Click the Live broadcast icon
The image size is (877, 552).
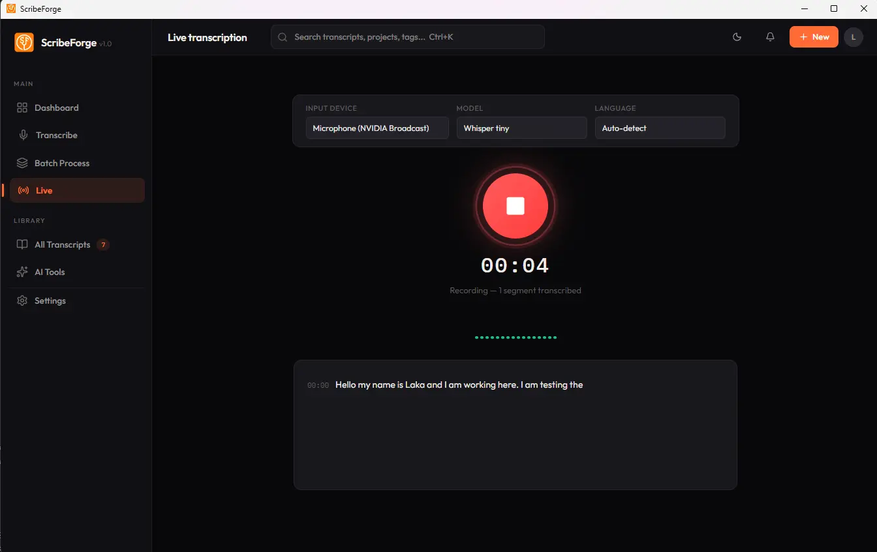point(23,191)
